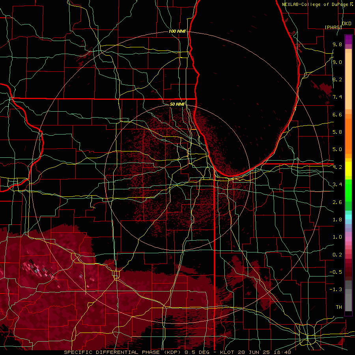Click the 3.4 value on the scale
This screenshot has width=355, height=355.
click(x=337, y=185)
